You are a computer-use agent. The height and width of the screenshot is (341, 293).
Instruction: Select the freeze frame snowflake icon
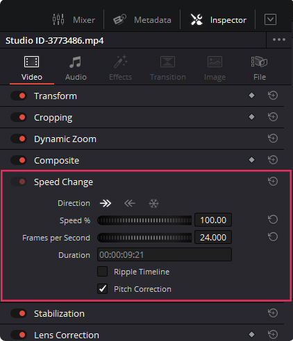(x=153, y=204)
